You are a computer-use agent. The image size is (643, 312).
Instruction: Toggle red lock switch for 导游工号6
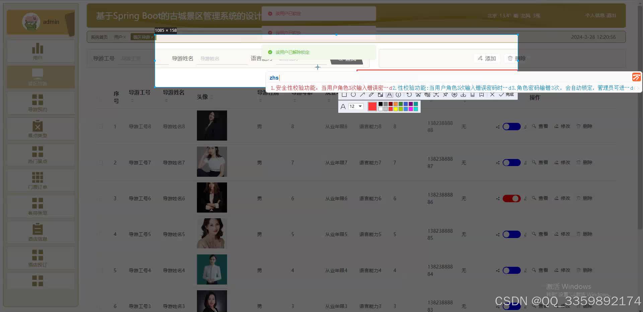511,199
